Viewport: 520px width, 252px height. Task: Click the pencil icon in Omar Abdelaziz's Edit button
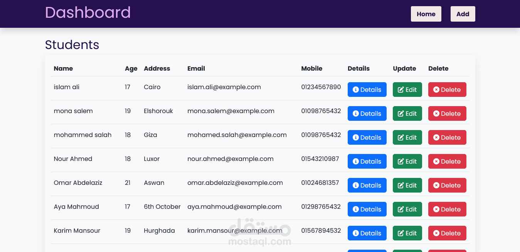click(x=401, y=185)
